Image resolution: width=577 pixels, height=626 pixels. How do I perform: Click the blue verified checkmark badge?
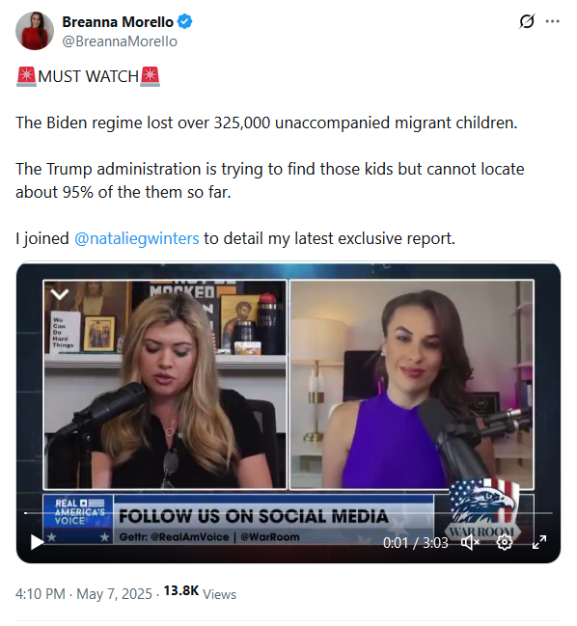184,21
